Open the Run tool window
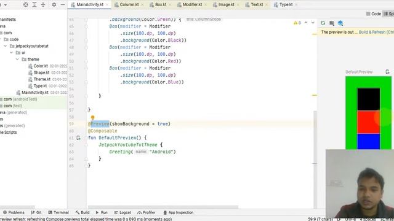 tap(102, 212)
